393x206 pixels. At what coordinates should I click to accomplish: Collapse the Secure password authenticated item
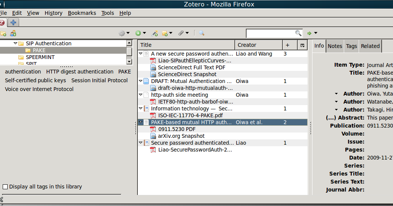pyautogui.click(x=141, y=143)
